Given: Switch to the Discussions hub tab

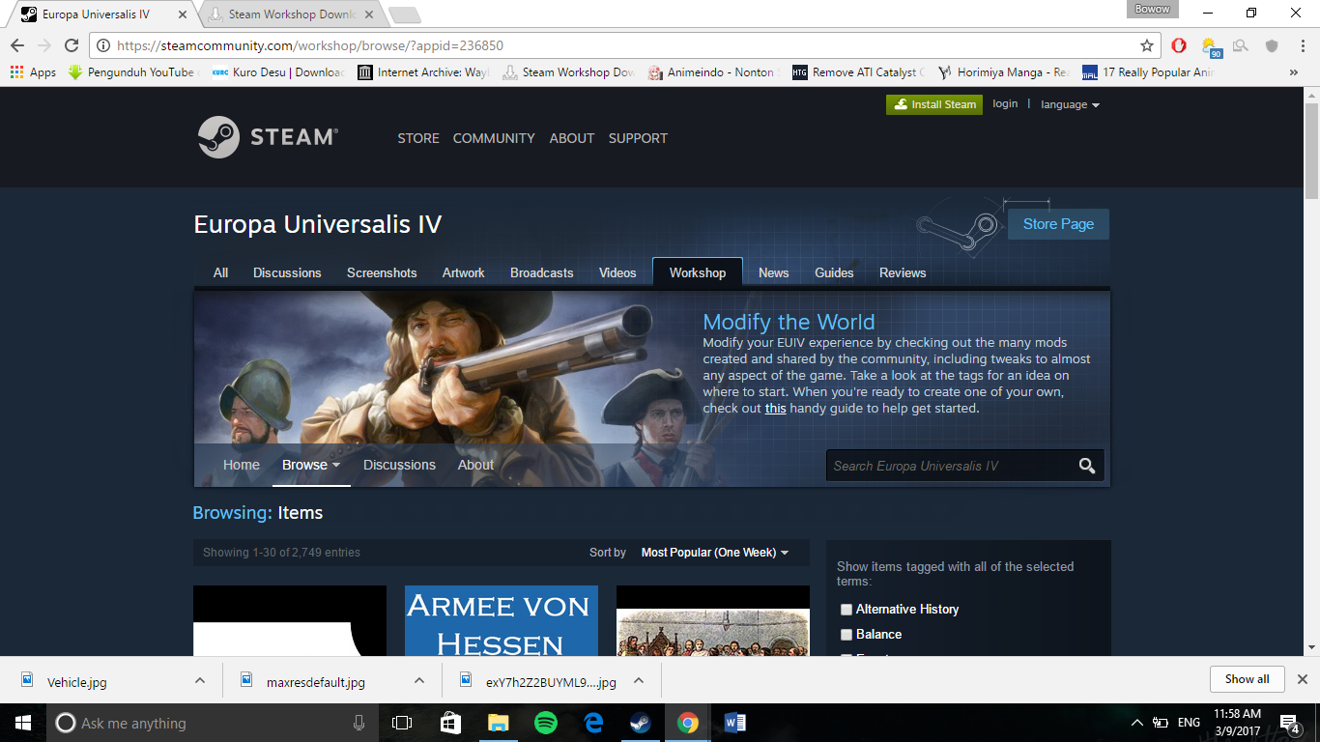Looking at the screenshot, I should 287,272.
